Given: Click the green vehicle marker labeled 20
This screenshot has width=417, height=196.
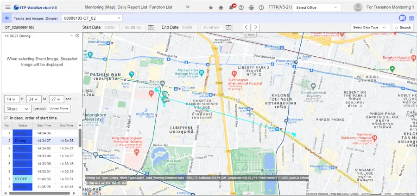Looking at the screenshot, I should 164,100.
